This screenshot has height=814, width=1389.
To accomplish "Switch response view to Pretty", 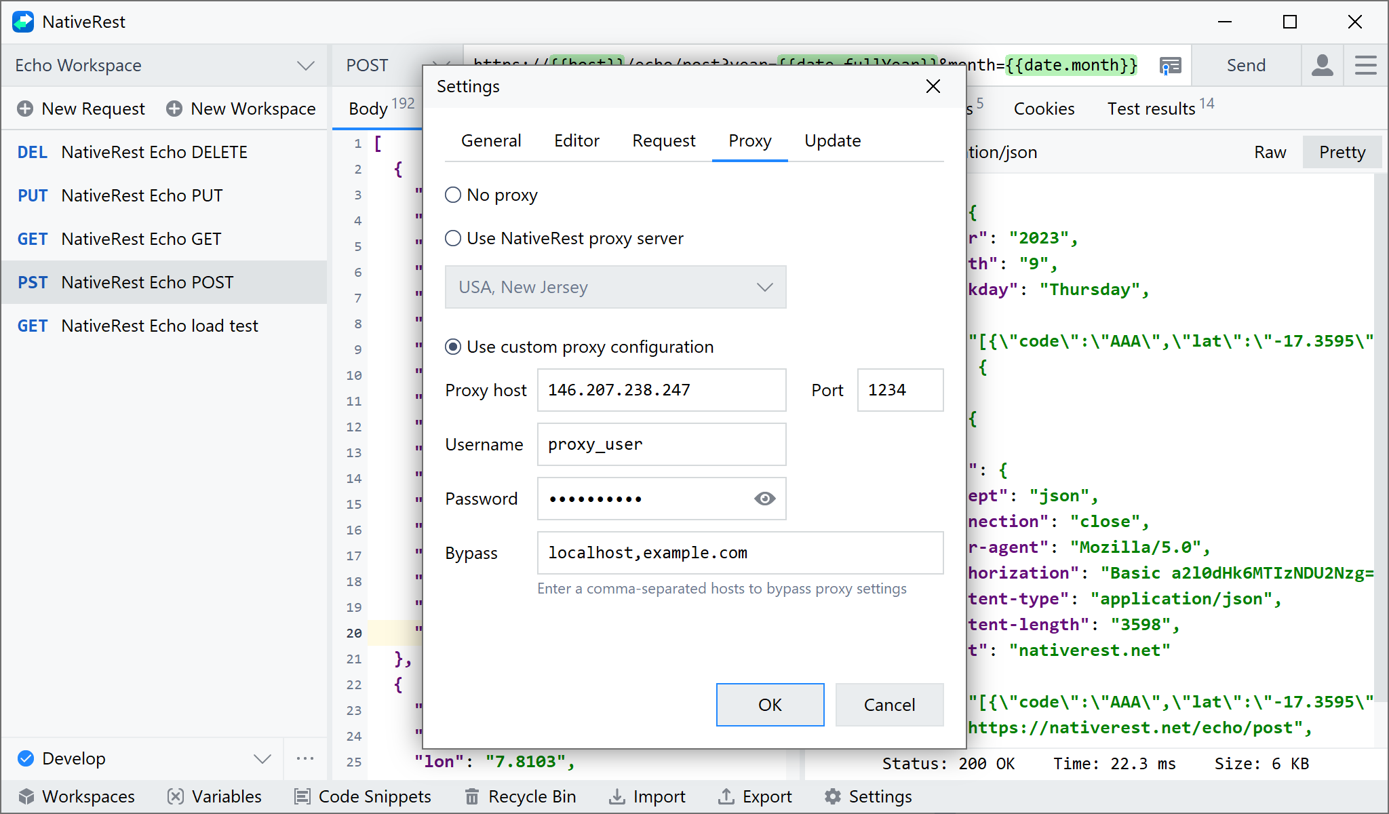I will point(1342,152).
